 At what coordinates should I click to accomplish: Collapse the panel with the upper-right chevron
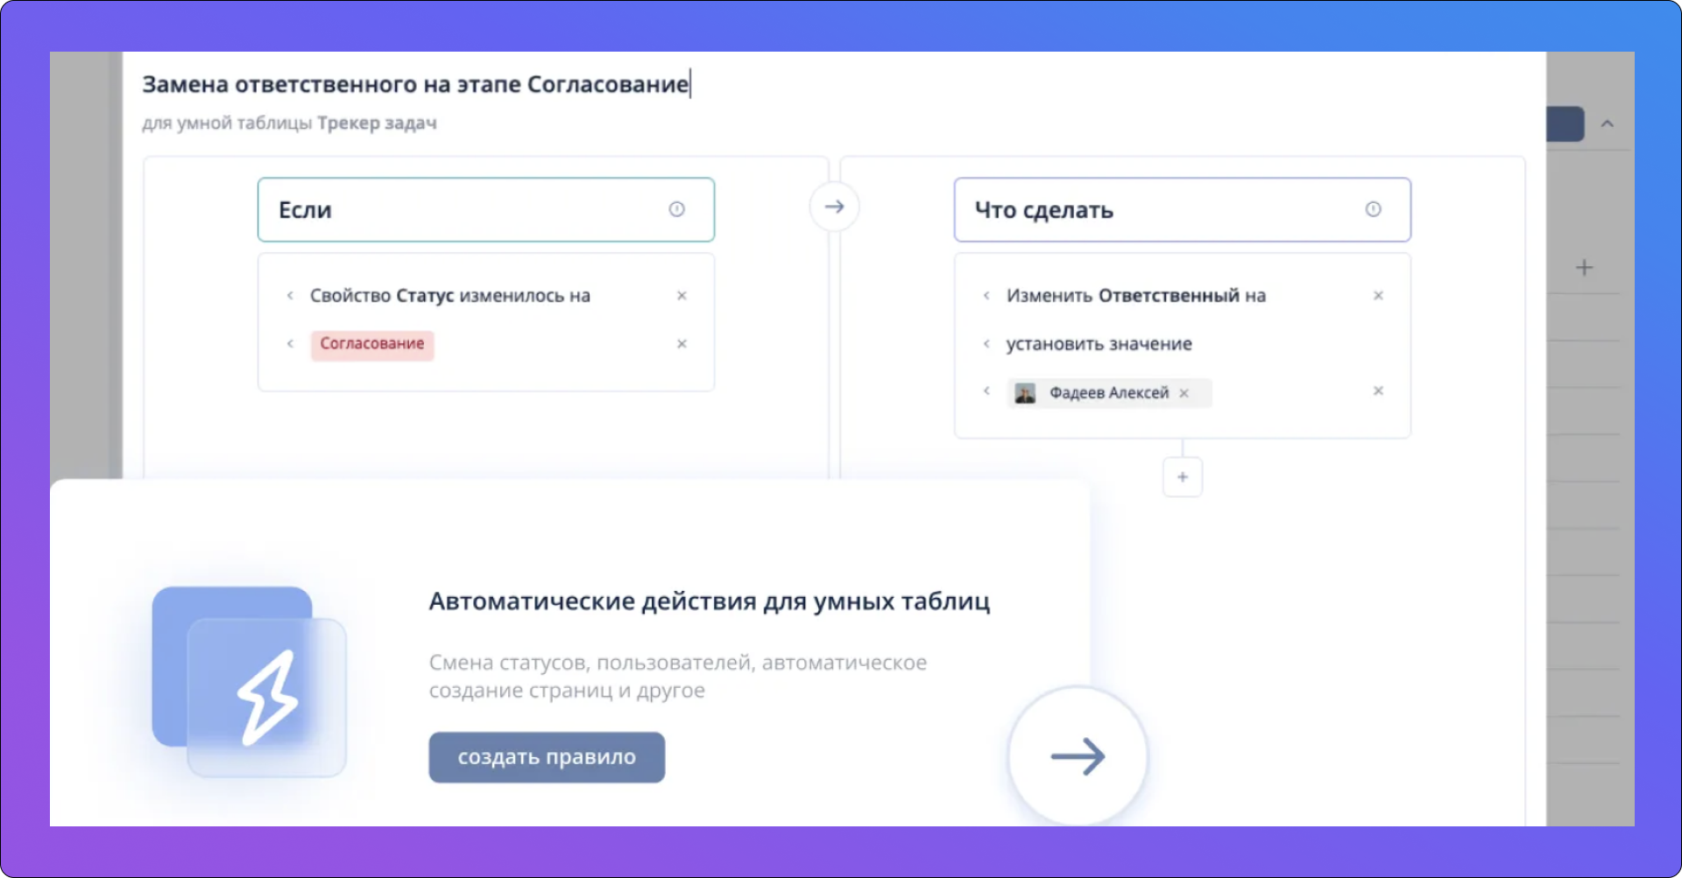[x=1607, y=124]
